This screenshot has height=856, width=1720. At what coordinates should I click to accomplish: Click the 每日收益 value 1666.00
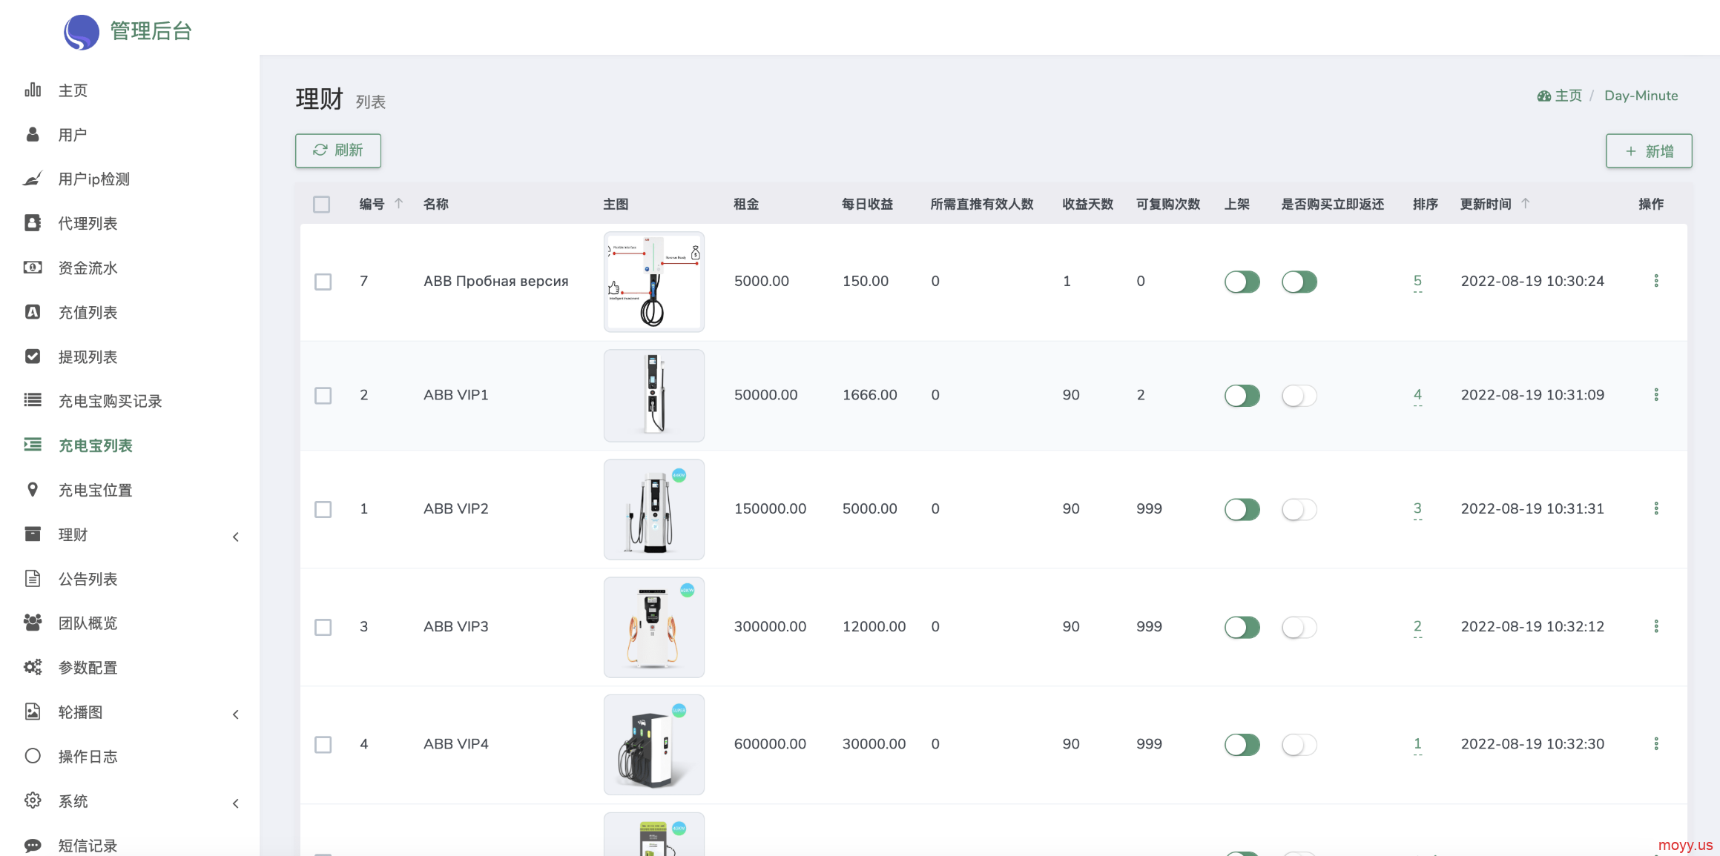point(869,395)
